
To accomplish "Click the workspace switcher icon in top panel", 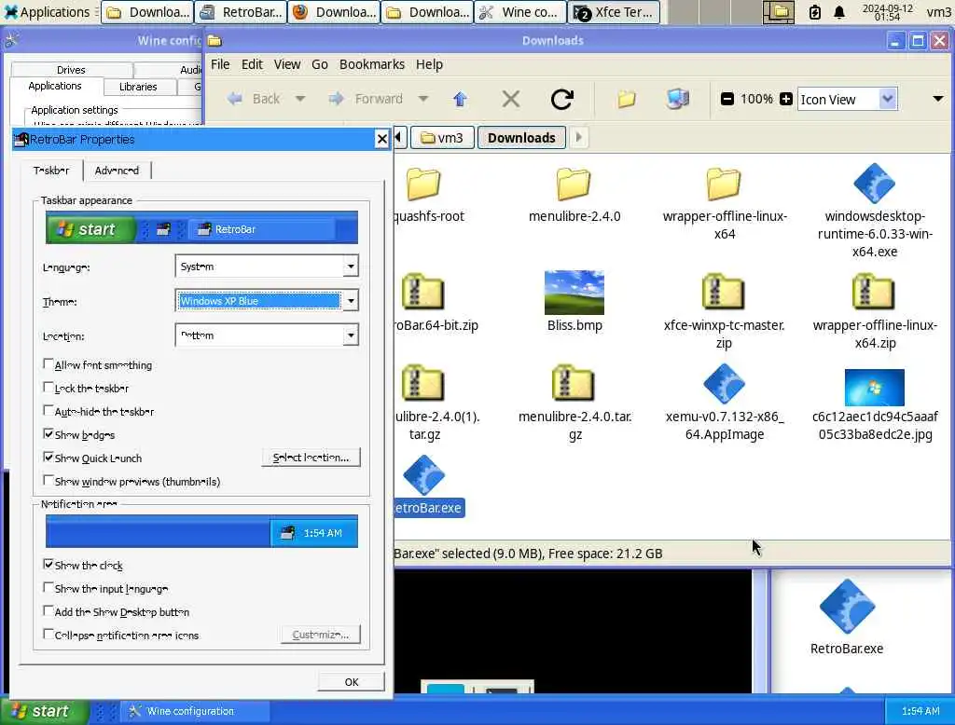I will [x=779, y=12].
